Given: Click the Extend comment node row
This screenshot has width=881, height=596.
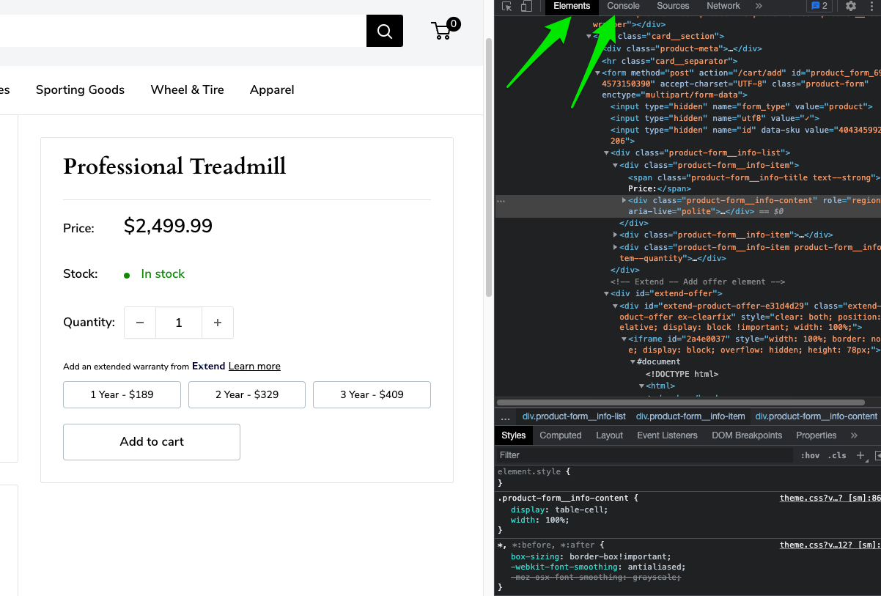Looking at the screenshot, I should [x=698, y=282].
